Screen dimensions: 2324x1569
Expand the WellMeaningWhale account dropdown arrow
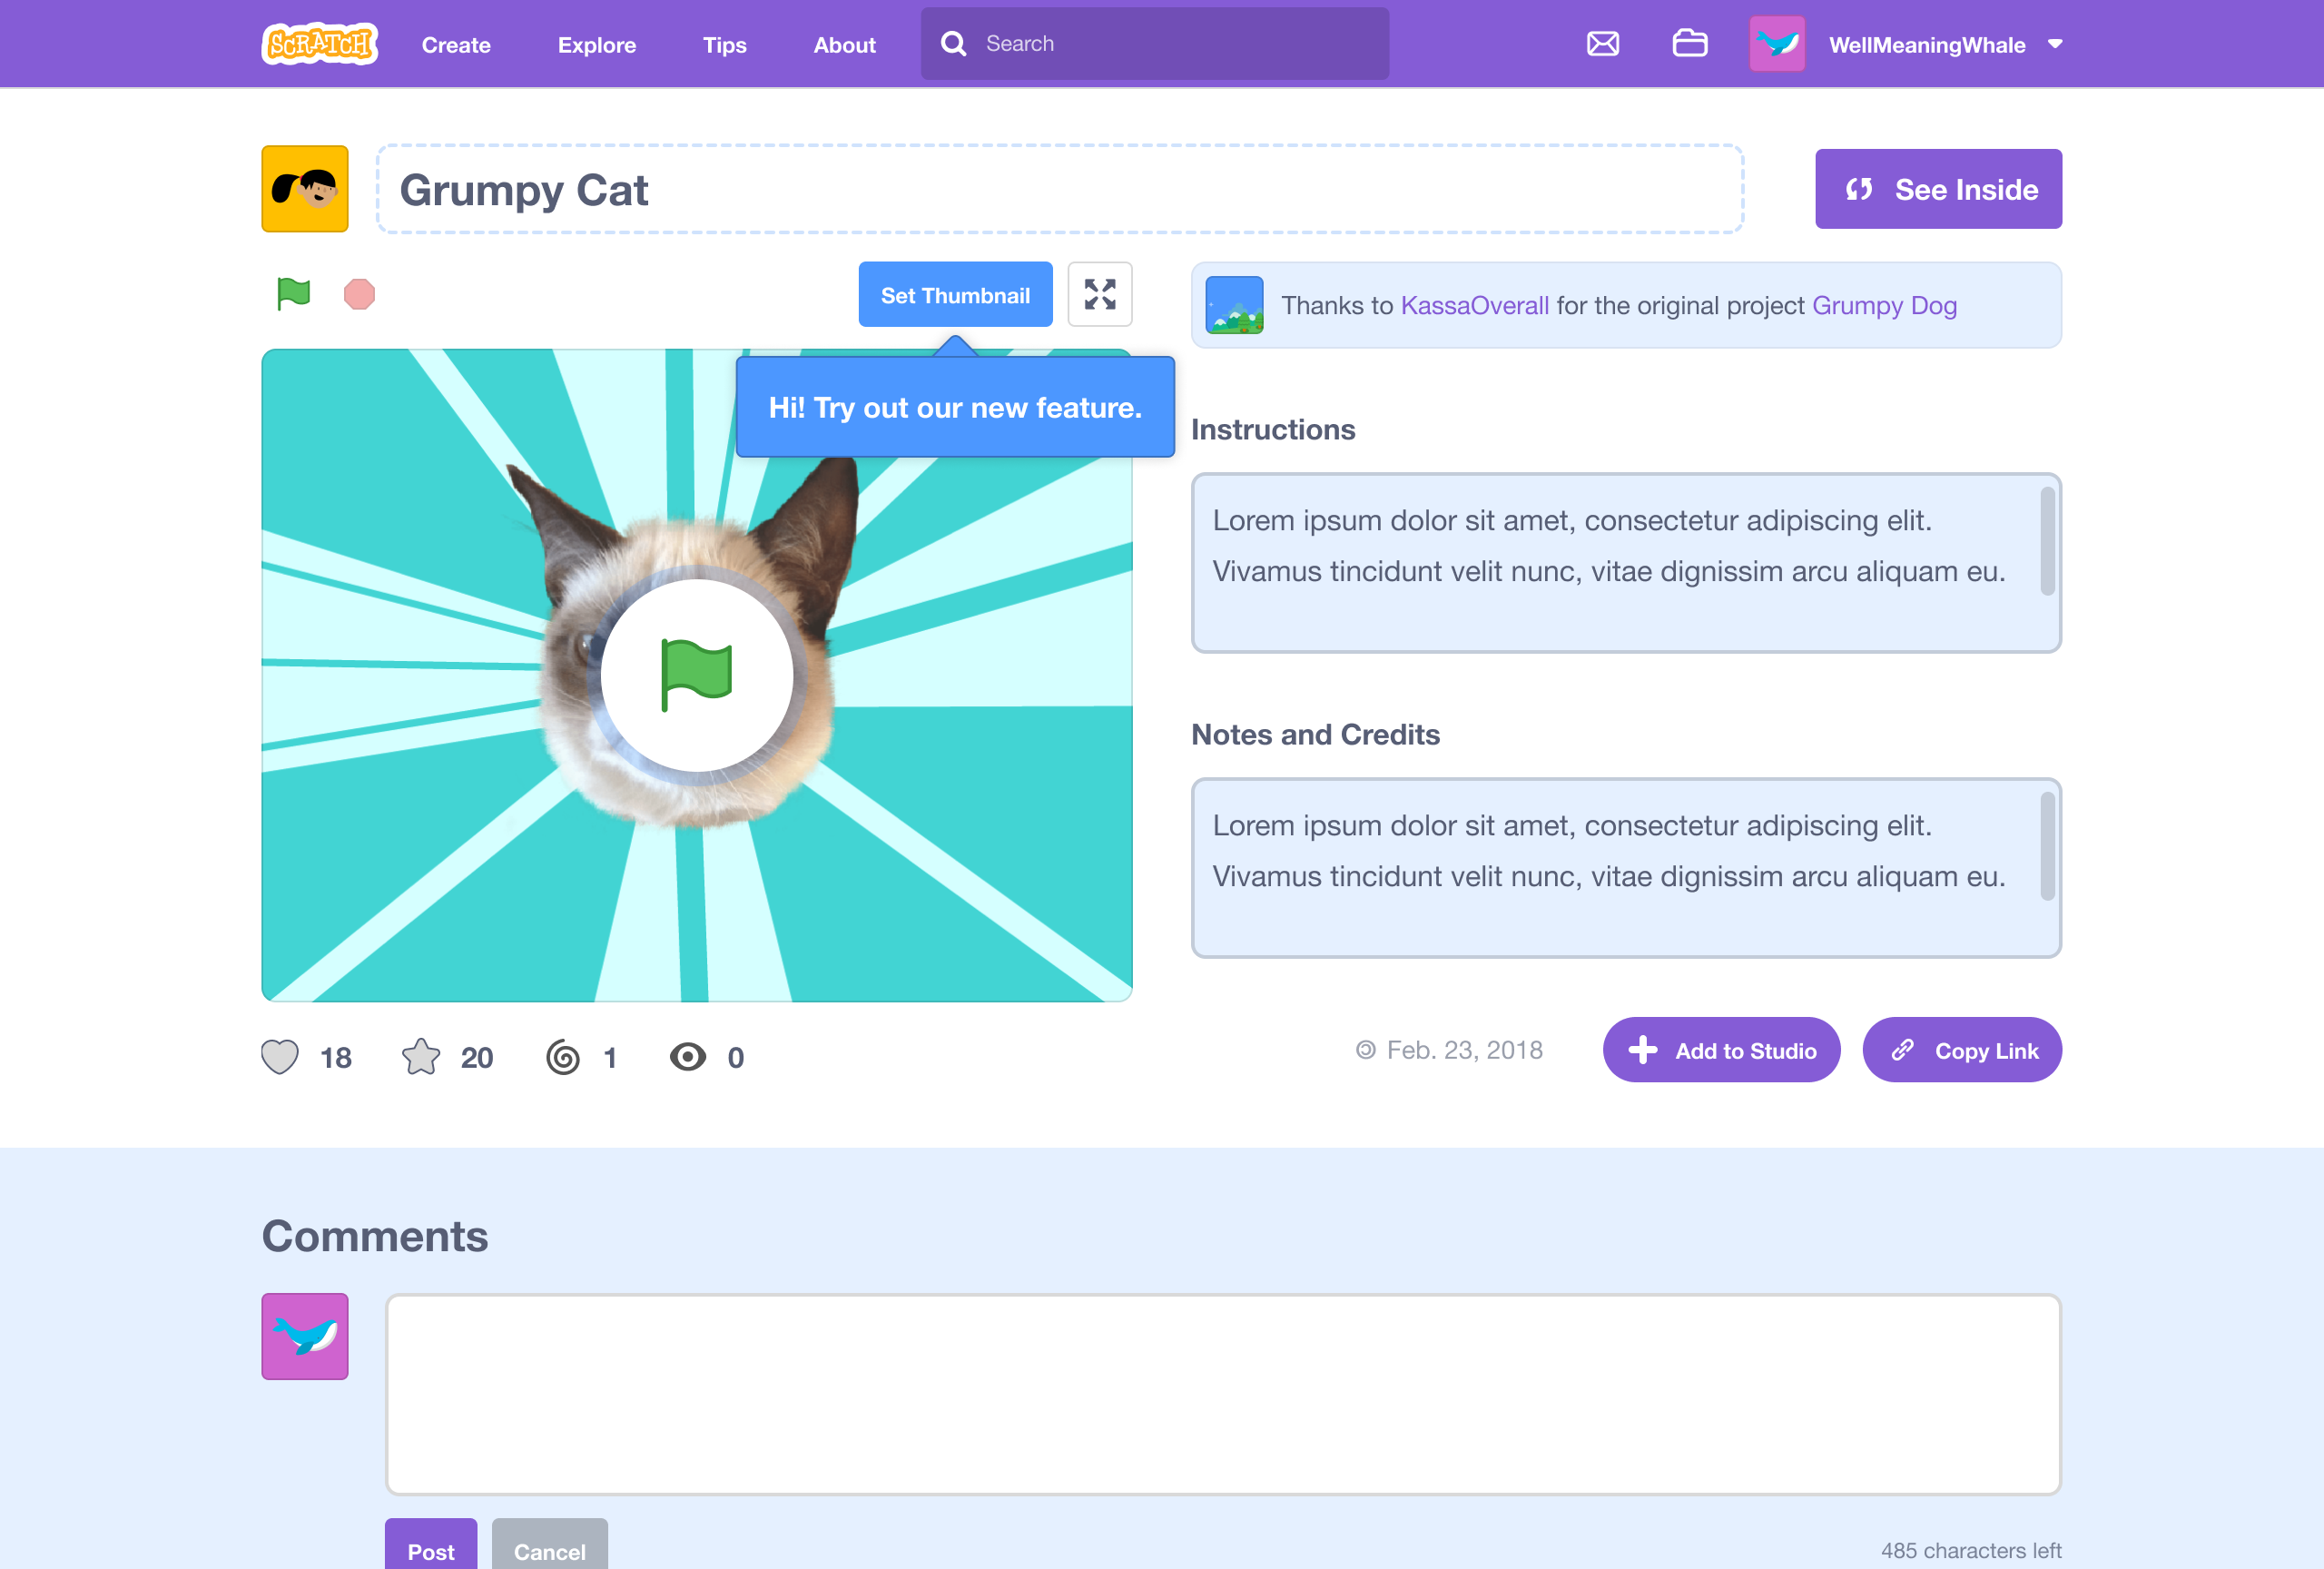click(2055, 44)
